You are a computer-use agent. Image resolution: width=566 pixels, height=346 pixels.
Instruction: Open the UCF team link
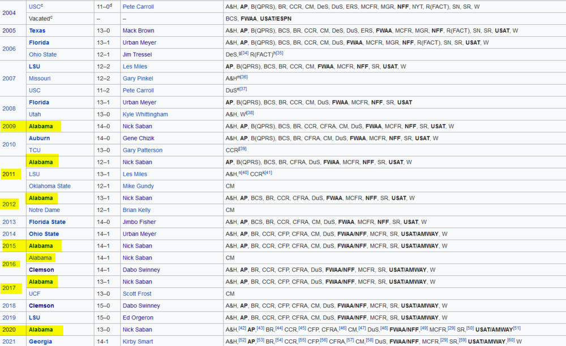coord(35,293)
